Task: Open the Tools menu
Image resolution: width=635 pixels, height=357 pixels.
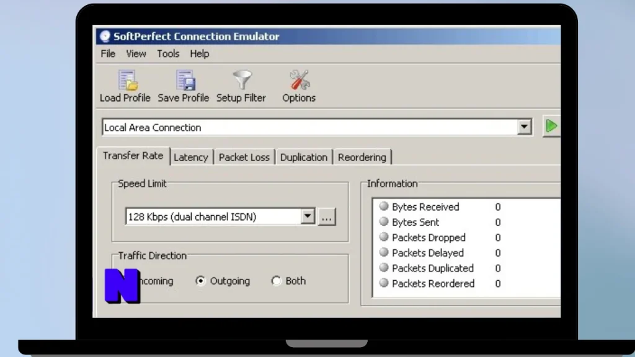Action: point(168,53)
